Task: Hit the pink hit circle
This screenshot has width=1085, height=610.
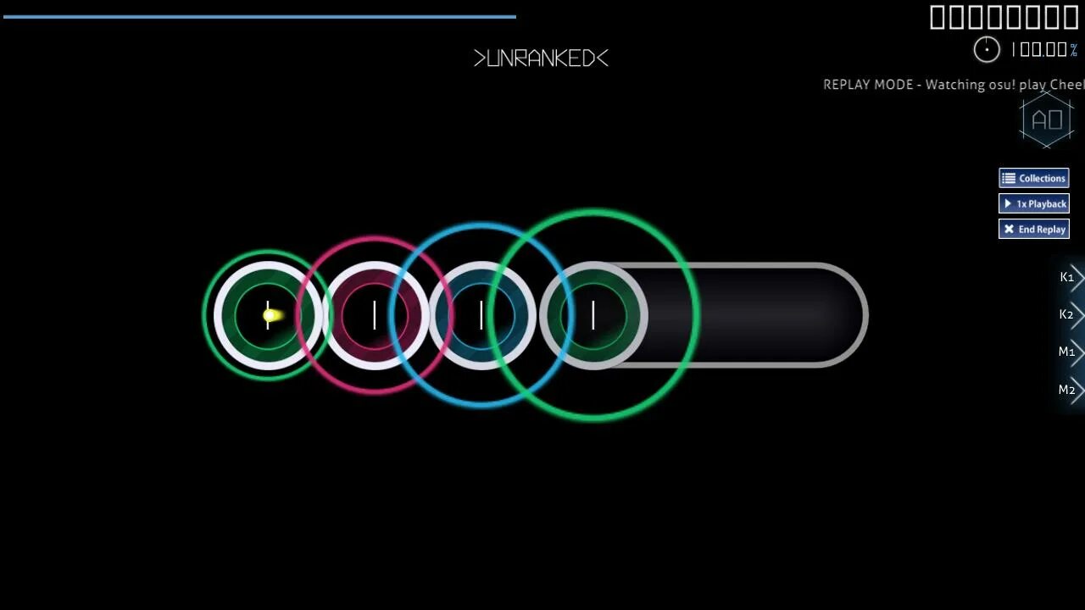Action: tap(375, 315)
